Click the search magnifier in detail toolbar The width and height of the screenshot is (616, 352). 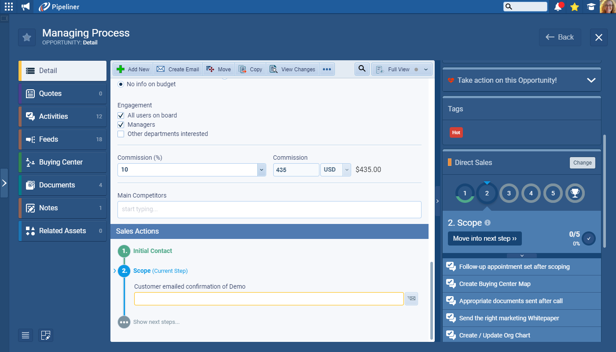(362, 69)
